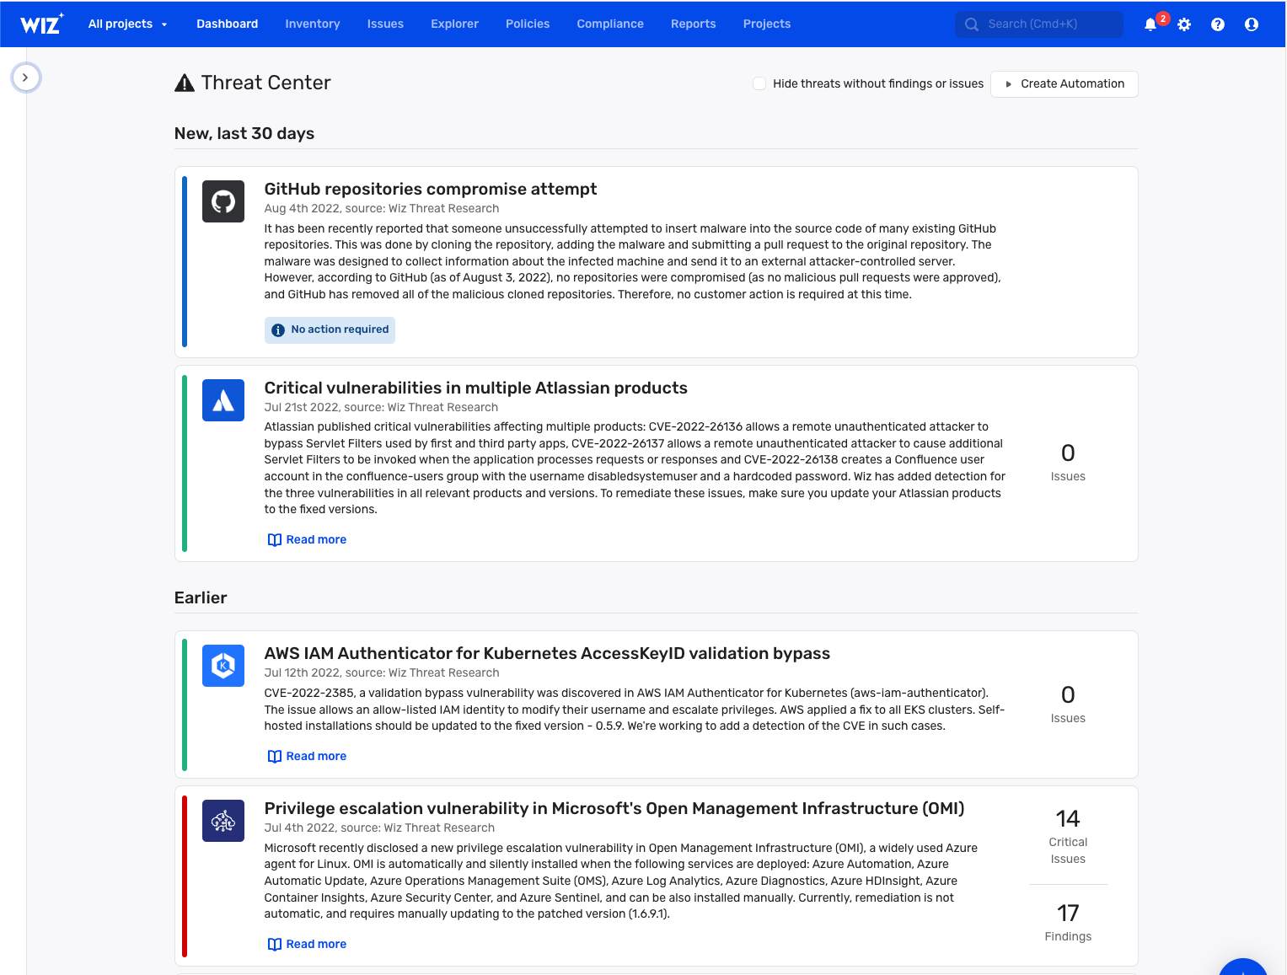Switch to the Issues tab
This screenshot has height=975, width=1287.
pos(385,24)
